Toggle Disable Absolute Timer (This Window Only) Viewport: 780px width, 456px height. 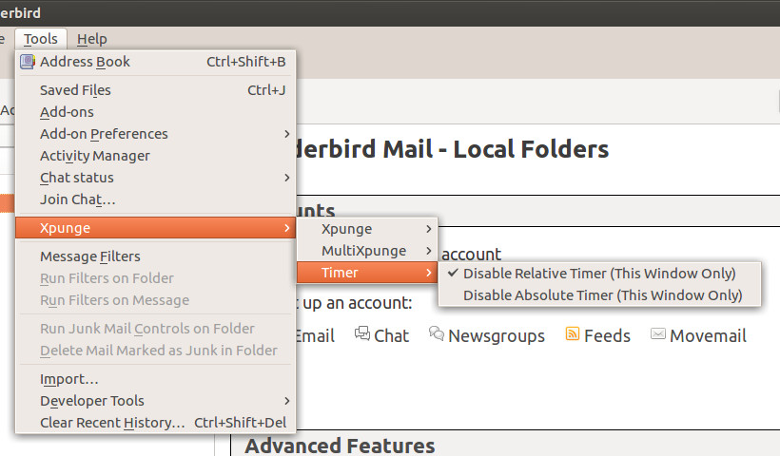(601, 295)
